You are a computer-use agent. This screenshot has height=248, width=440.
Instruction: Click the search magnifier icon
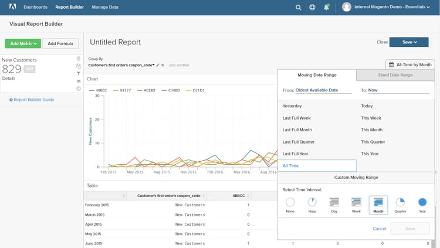tap(298, 7)
